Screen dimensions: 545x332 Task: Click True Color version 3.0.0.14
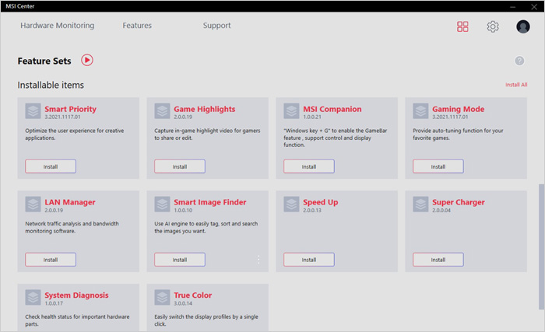point(183,303)
